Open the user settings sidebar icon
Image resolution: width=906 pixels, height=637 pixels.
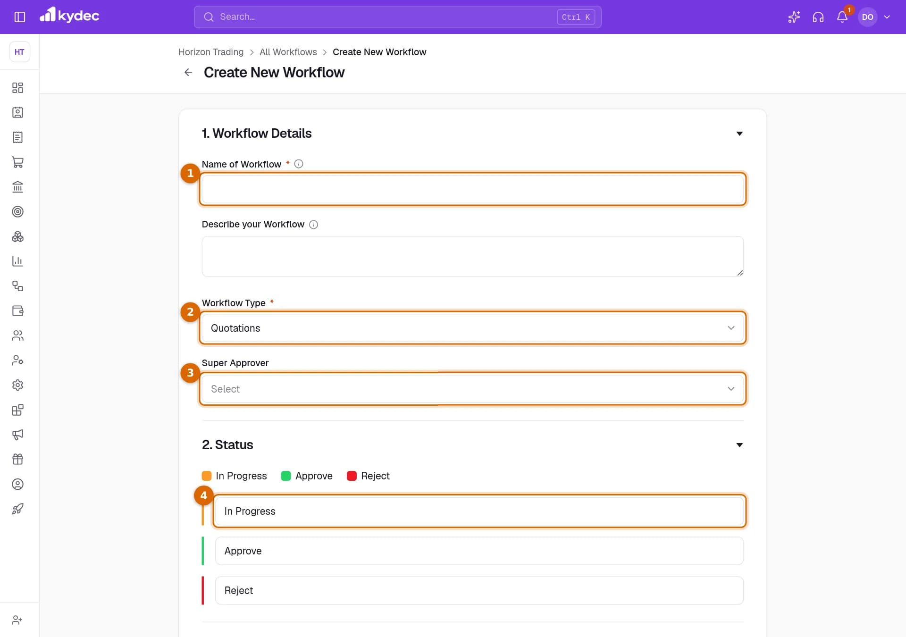(x=17, y=360)
